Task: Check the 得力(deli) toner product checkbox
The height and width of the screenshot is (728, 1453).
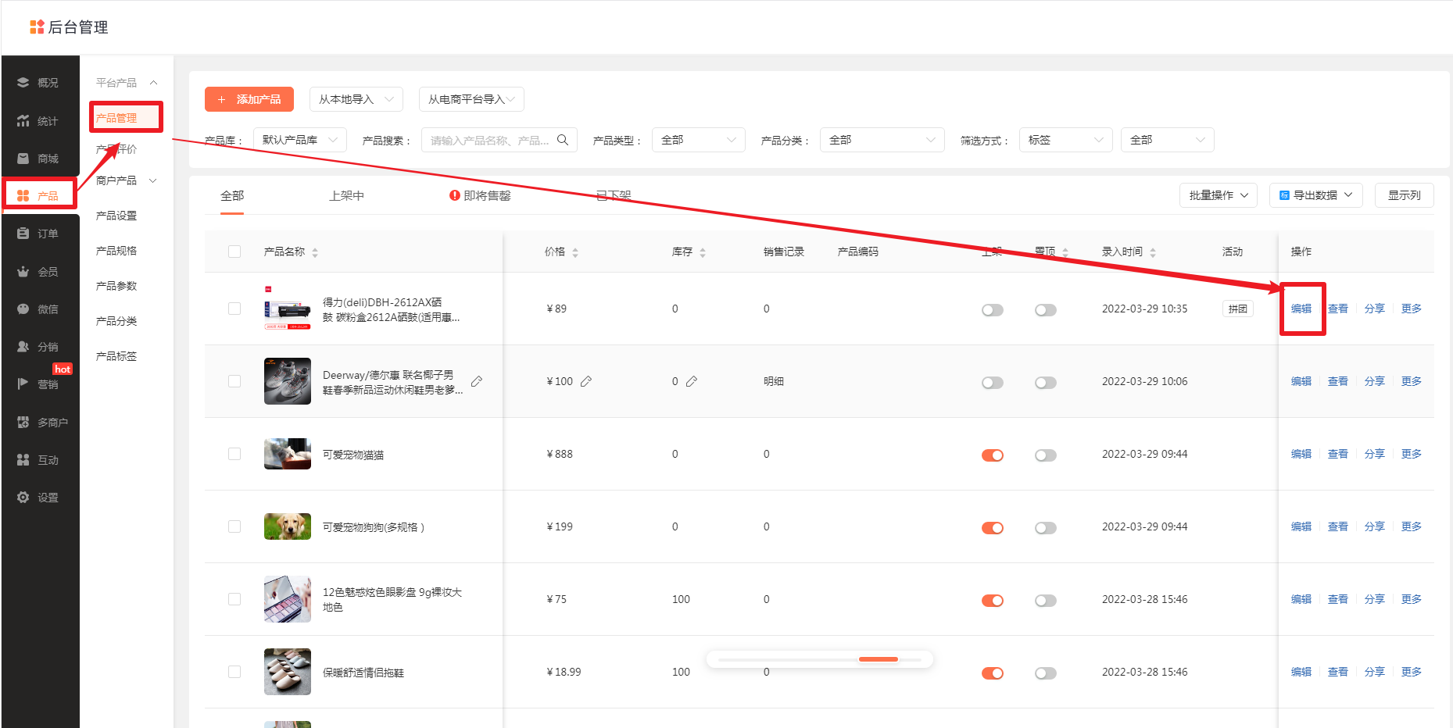Action: (x=234, y=309)
